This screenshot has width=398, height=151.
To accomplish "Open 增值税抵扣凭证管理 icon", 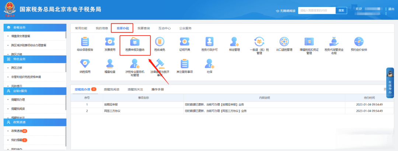I will pos(309,42).
